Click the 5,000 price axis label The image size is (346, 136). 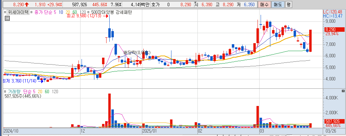330,67
